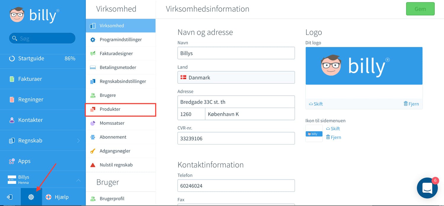This screenshot has height=206, width=444.
Task: Go to Fakturadesigner
Action: [x=121, y=53]
